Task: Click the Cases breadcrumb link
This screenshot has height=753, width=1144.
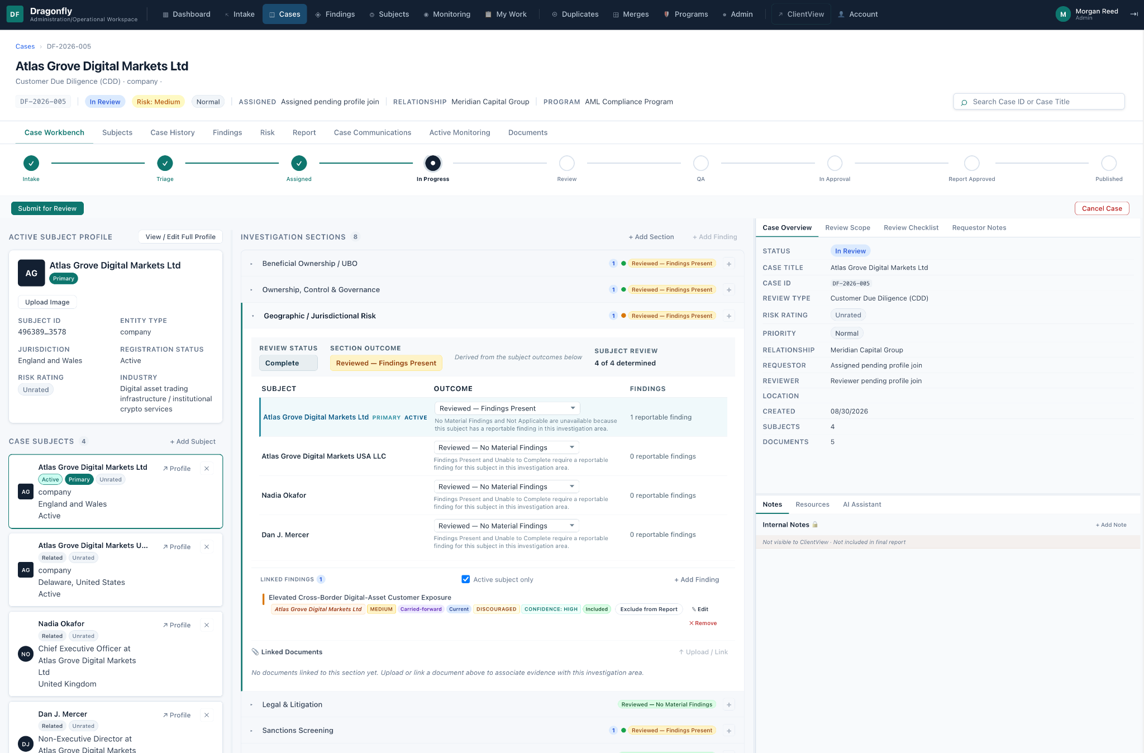Action: pos(25,46)
